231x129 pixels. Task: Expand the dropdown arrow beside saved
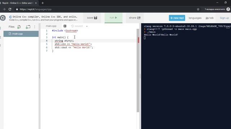click(x=87, y=26)
